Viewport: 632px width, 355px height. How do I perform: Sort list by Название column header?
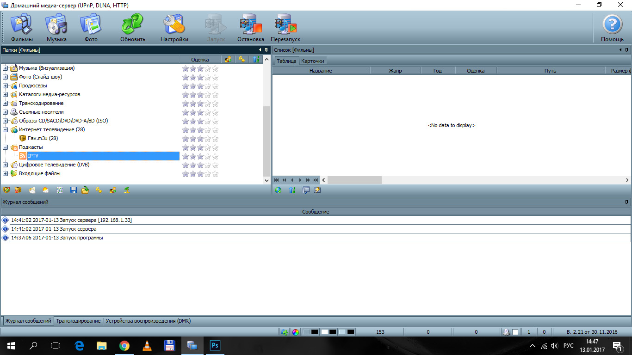pos(321,71)
